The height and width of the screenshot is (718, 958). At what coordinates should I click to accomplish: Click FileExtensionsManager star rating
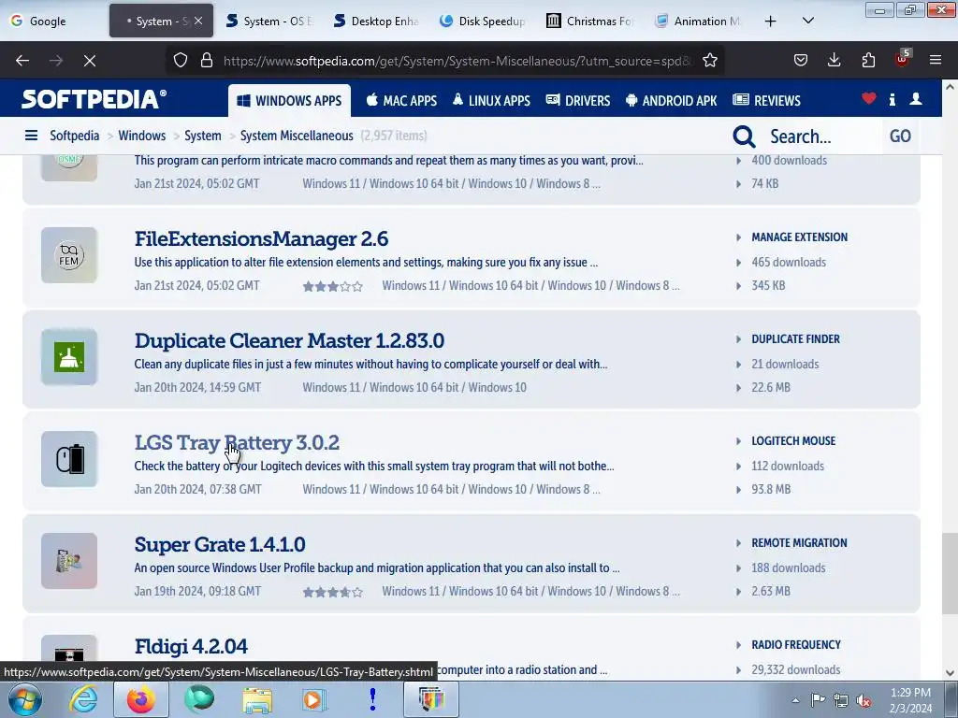(x=333, y=286)
